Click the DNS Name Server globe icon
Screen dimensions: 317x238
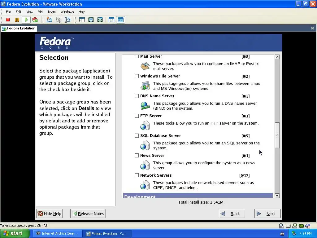145,105
